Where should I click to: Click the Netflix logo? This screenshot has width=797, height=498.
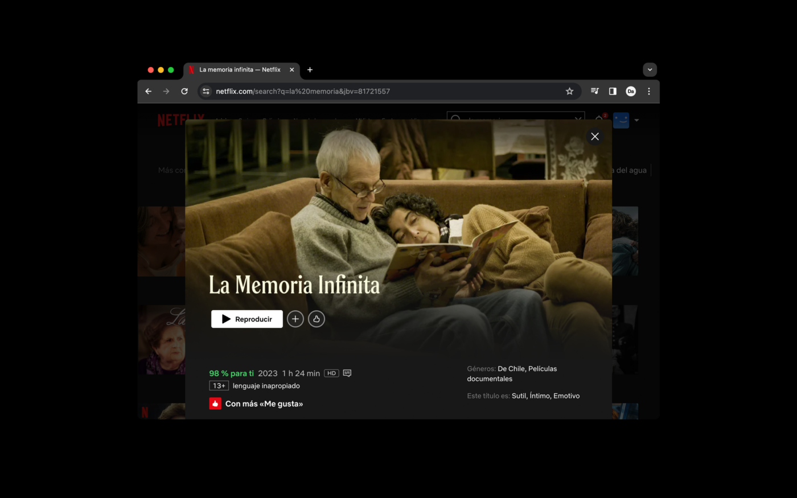[x=179, y=120]
